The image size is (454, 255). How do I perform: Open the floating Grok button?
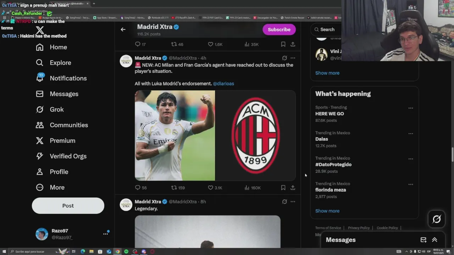[x=437, y=219]
